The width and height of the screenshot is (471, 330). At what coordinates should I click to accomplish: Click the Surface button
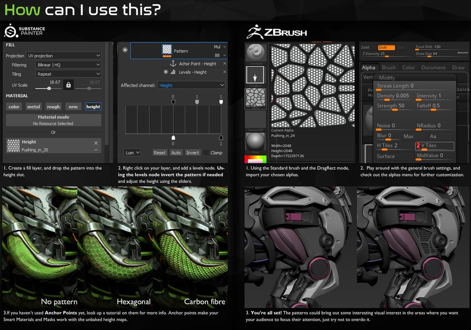click(x=394, y=156)
